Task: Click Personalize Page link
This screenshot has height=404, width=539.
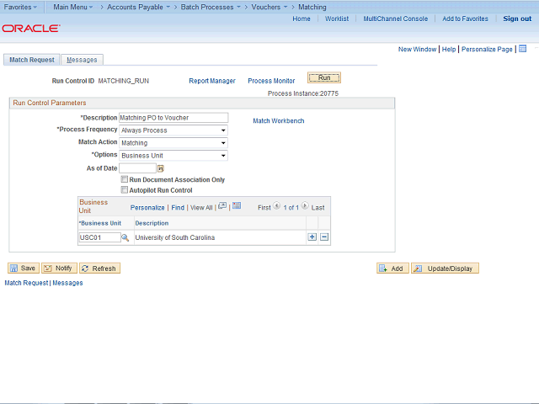Action: click(x=487, y=49)
